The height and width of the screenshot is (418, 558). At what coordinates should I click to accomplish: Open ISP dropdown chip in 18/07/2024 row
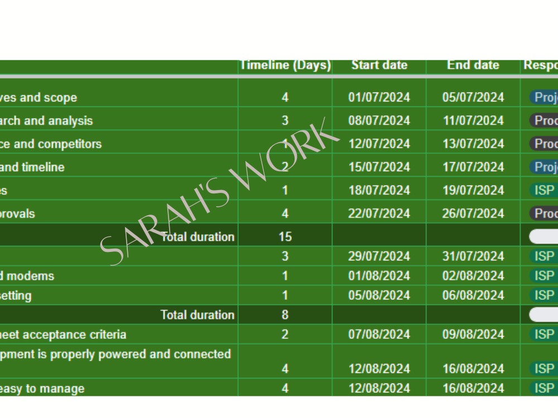(x=543, y=190)
